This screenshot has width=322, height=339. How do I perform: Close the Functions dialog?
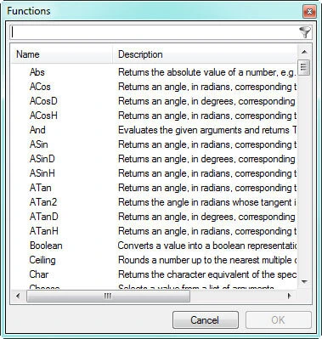coord(309,12)
